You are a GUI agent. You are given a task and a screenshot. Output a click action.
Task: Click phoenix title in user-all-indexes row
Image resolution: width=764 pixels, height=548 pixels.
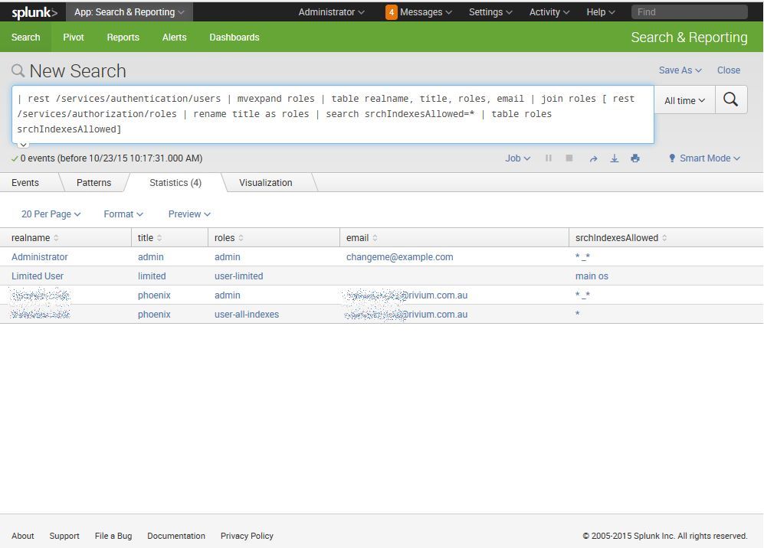pyautogui.click(x=154, y=315)
